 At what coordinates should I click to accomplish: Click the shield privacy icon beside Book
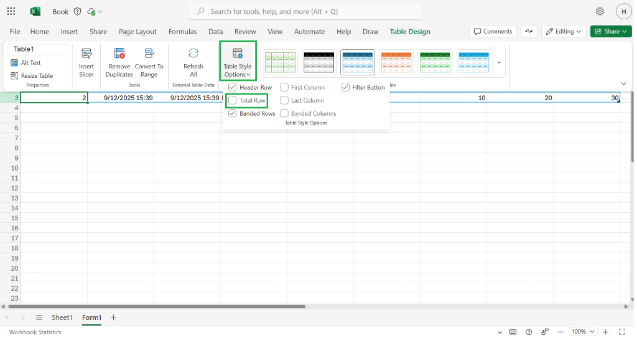pos(77,11)
